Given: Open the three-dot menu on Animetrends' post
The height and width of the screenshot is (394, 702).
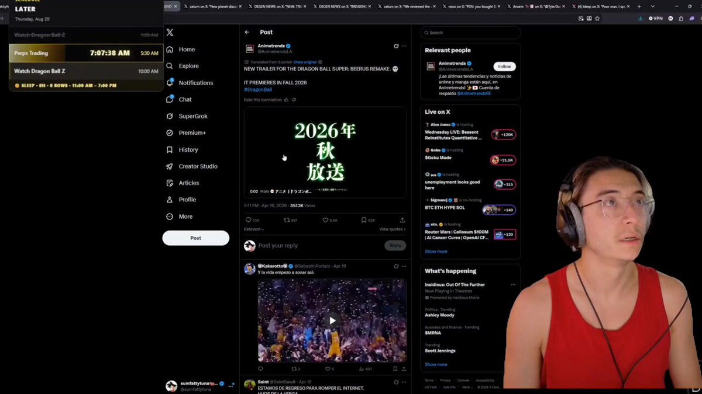Looking at the screenshot, I should pyautogui.click(x=404, y=46).
